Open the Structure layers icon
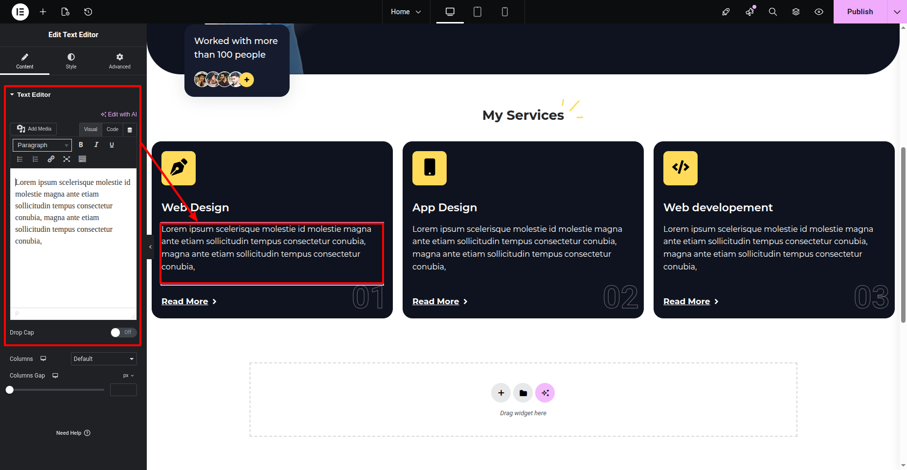907x470 pixels. pyautogui.click(x=795, y=12)
